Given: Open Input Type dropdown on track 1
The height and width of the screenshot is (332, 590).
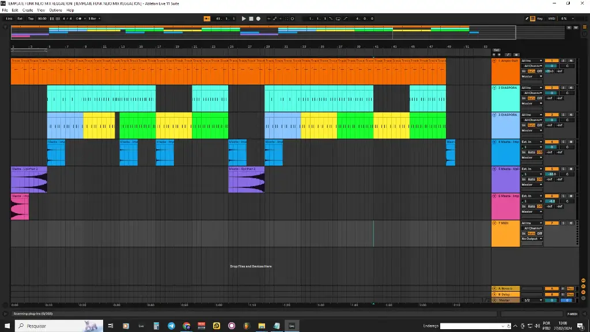Looking at the screenshot, I should 532,61.
